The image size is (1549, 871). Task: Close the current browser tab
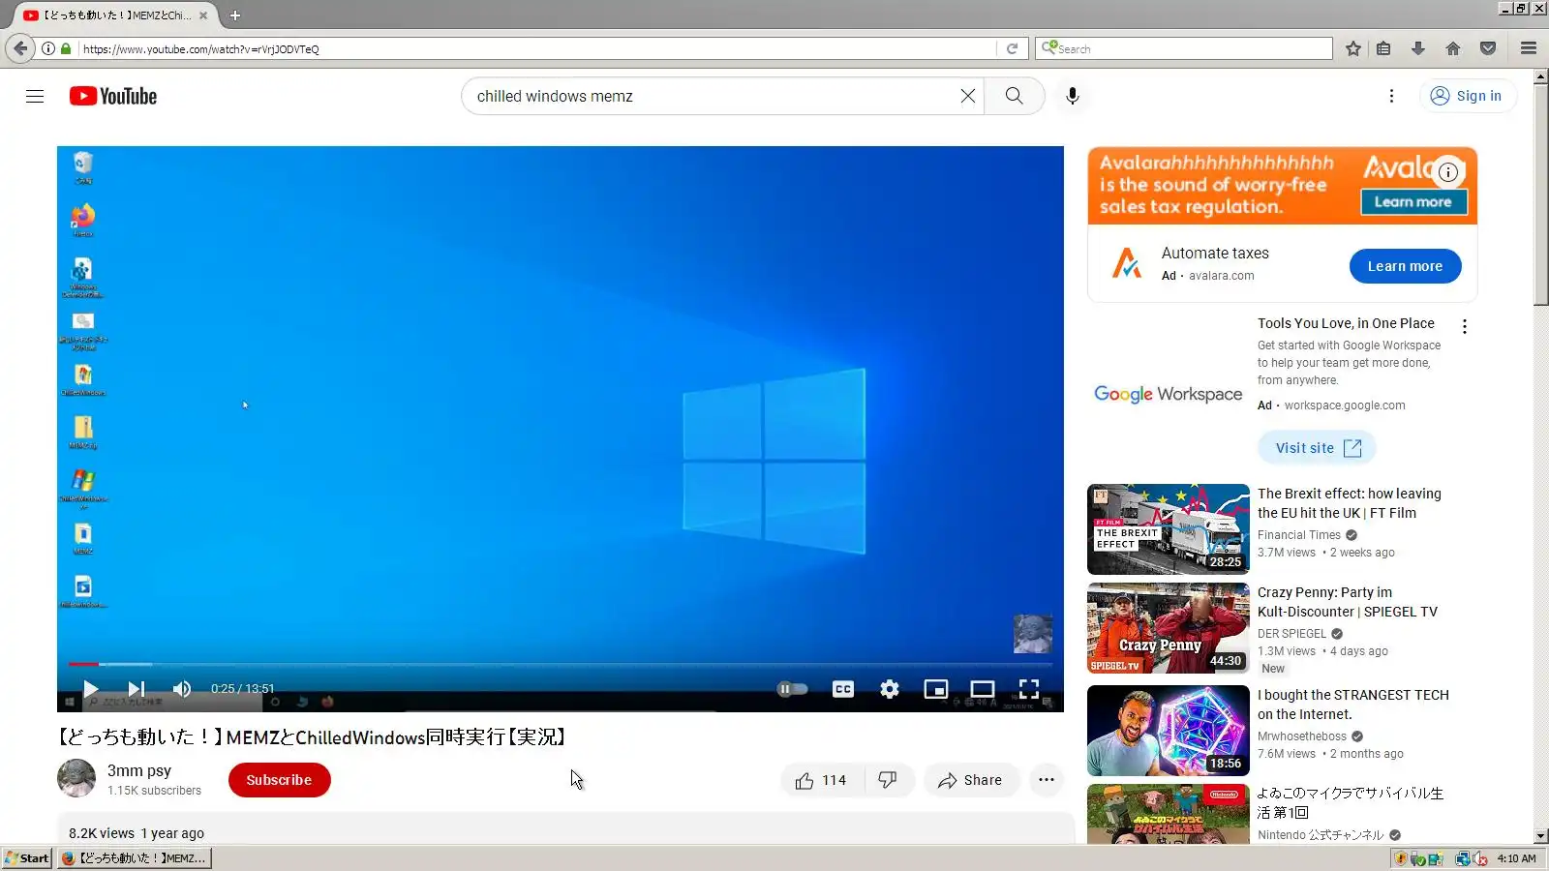pyautogui.click(x=203, y=15)
